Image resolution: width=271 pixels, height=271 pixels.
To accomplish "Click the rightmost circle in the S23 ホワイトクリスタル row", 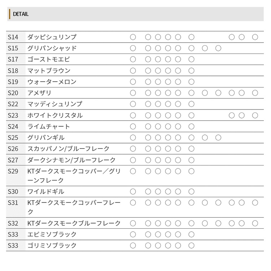I will 255,115.
